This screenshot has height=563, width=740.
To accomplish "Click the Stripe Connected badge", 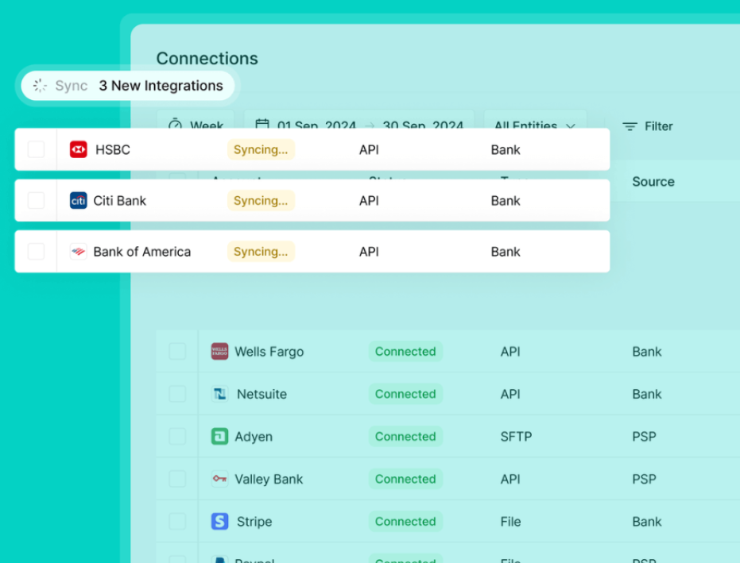I will (x=405, y=521).
